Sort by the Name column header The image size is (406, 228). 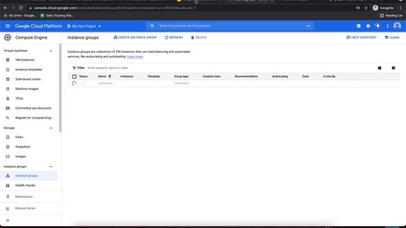[x=102, y=77]
